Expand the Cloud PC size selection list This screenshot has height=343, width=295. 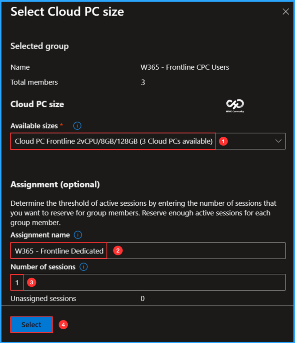[x=147, y=141]
